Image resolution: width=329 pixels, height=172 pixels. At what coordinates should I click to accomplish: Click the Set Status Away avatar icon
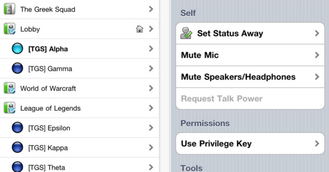point(186,33)
